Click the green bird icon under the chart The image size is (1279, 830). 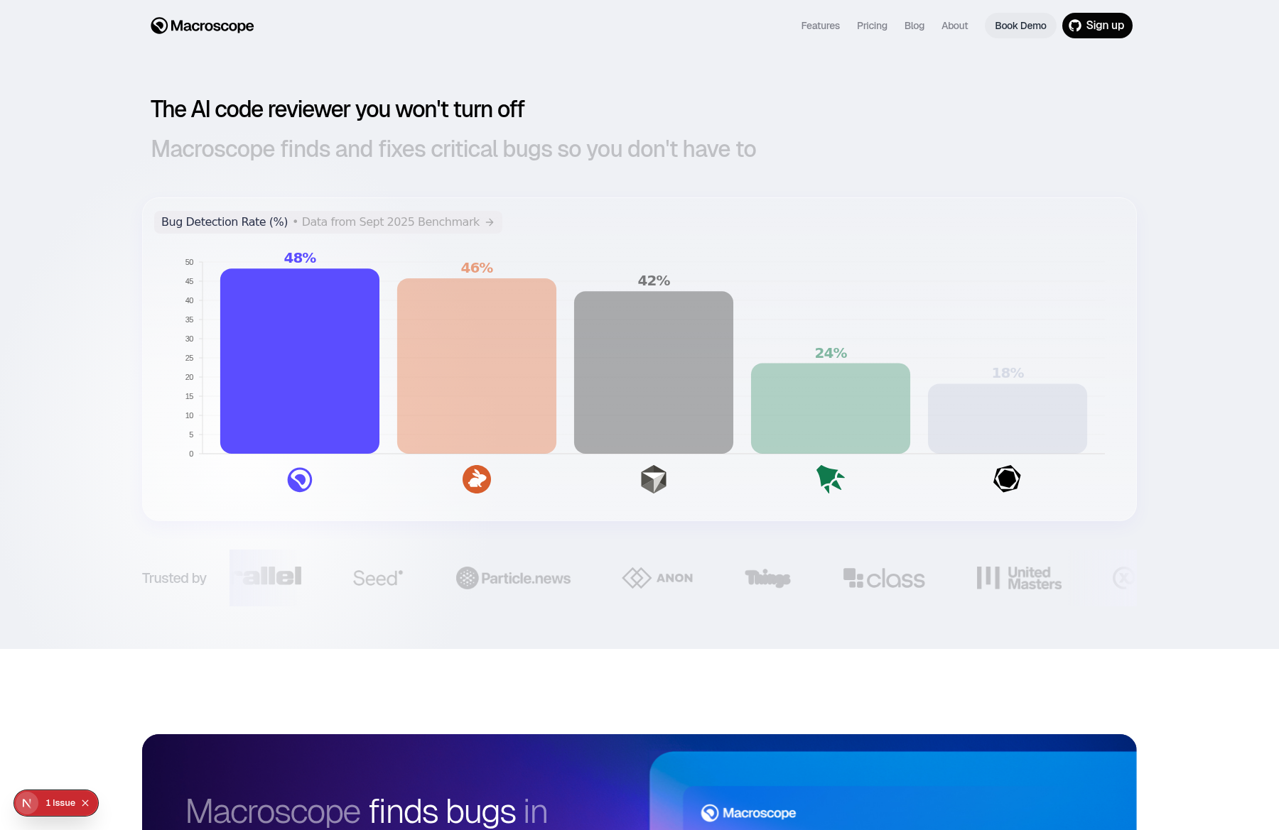(830, 479)
